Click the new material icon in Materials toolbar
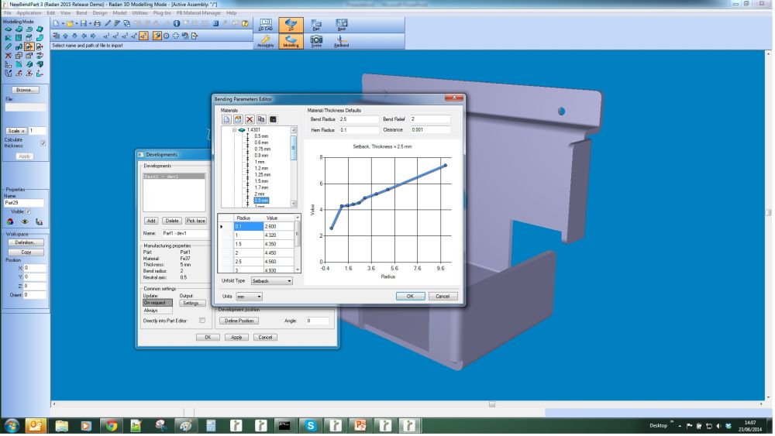 click(x=225, y=119)
